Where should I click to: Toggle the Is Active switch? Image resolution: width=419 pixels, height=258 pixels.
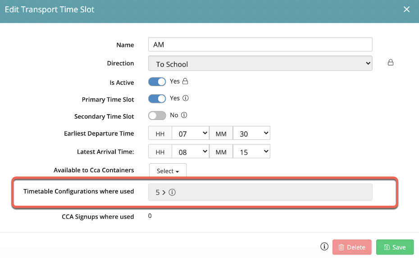click(157, 82)
